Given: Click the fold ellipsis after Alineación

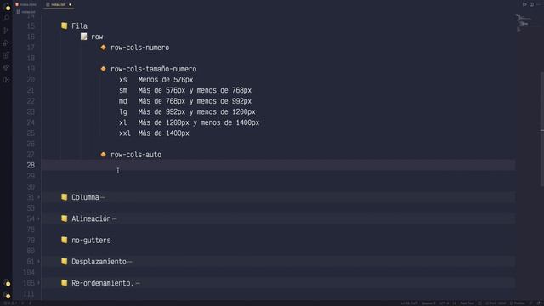Looking at the screenshot, I should [x=115, y=219].
